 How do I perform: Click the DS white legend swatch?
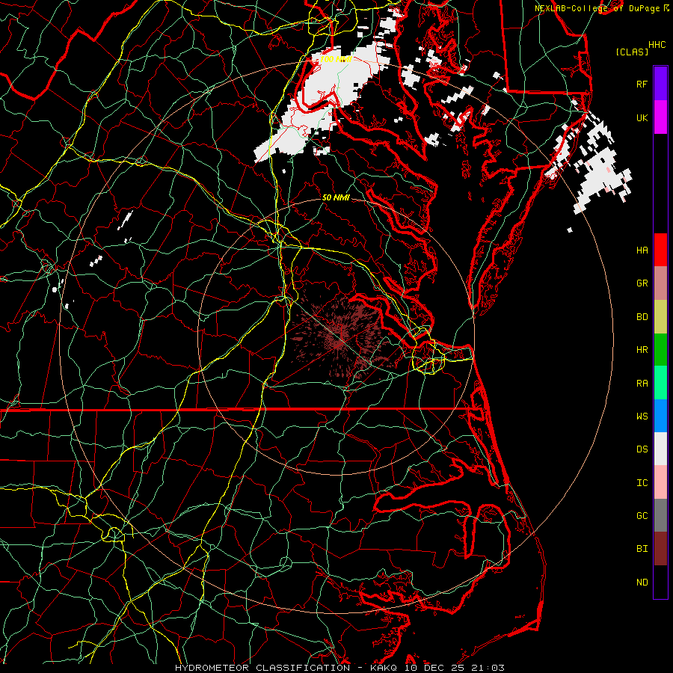pyautogui.click(x=660, y=449)
